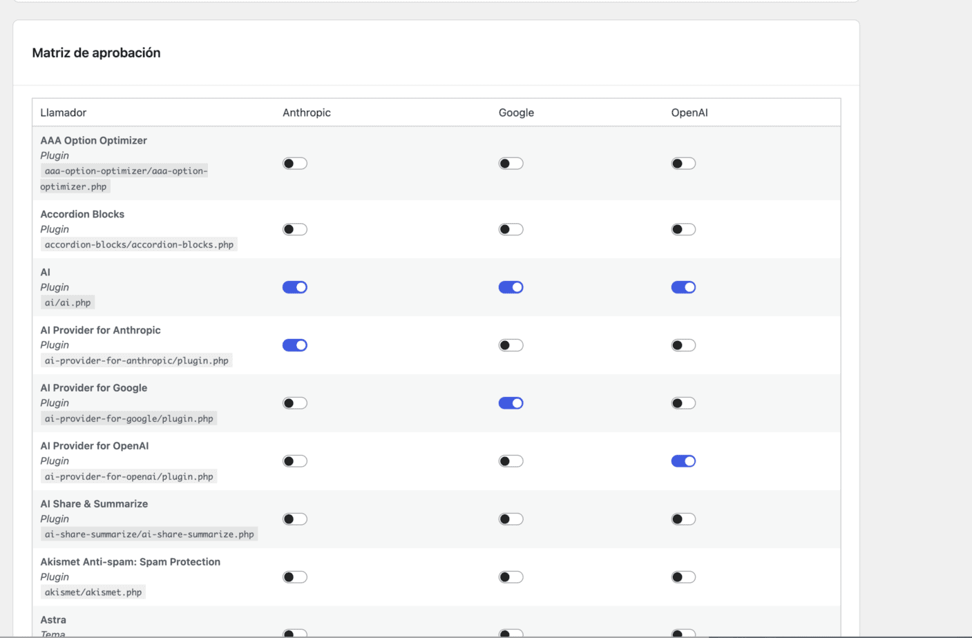Turn on OpenAI for AI Provider for Anthropic
This screenshot has width=972, height=638.
683,345
